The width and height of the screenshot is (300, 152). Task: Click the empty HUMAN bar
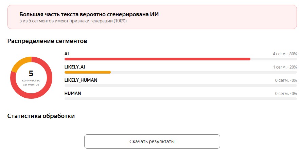tap(181, 99)
